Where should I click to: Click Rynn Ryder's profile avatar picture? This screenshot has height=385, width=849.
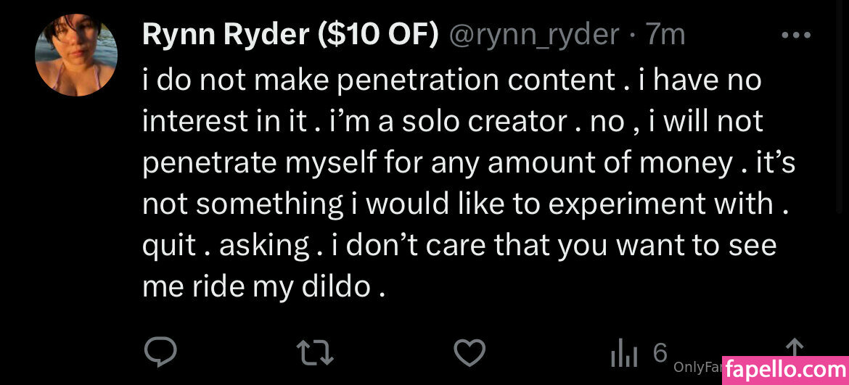pos(76,55)
